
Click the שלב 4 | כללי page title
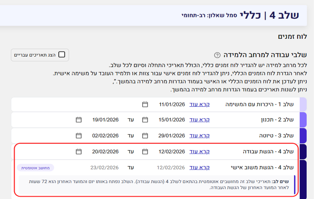click(x=269, y=15)
